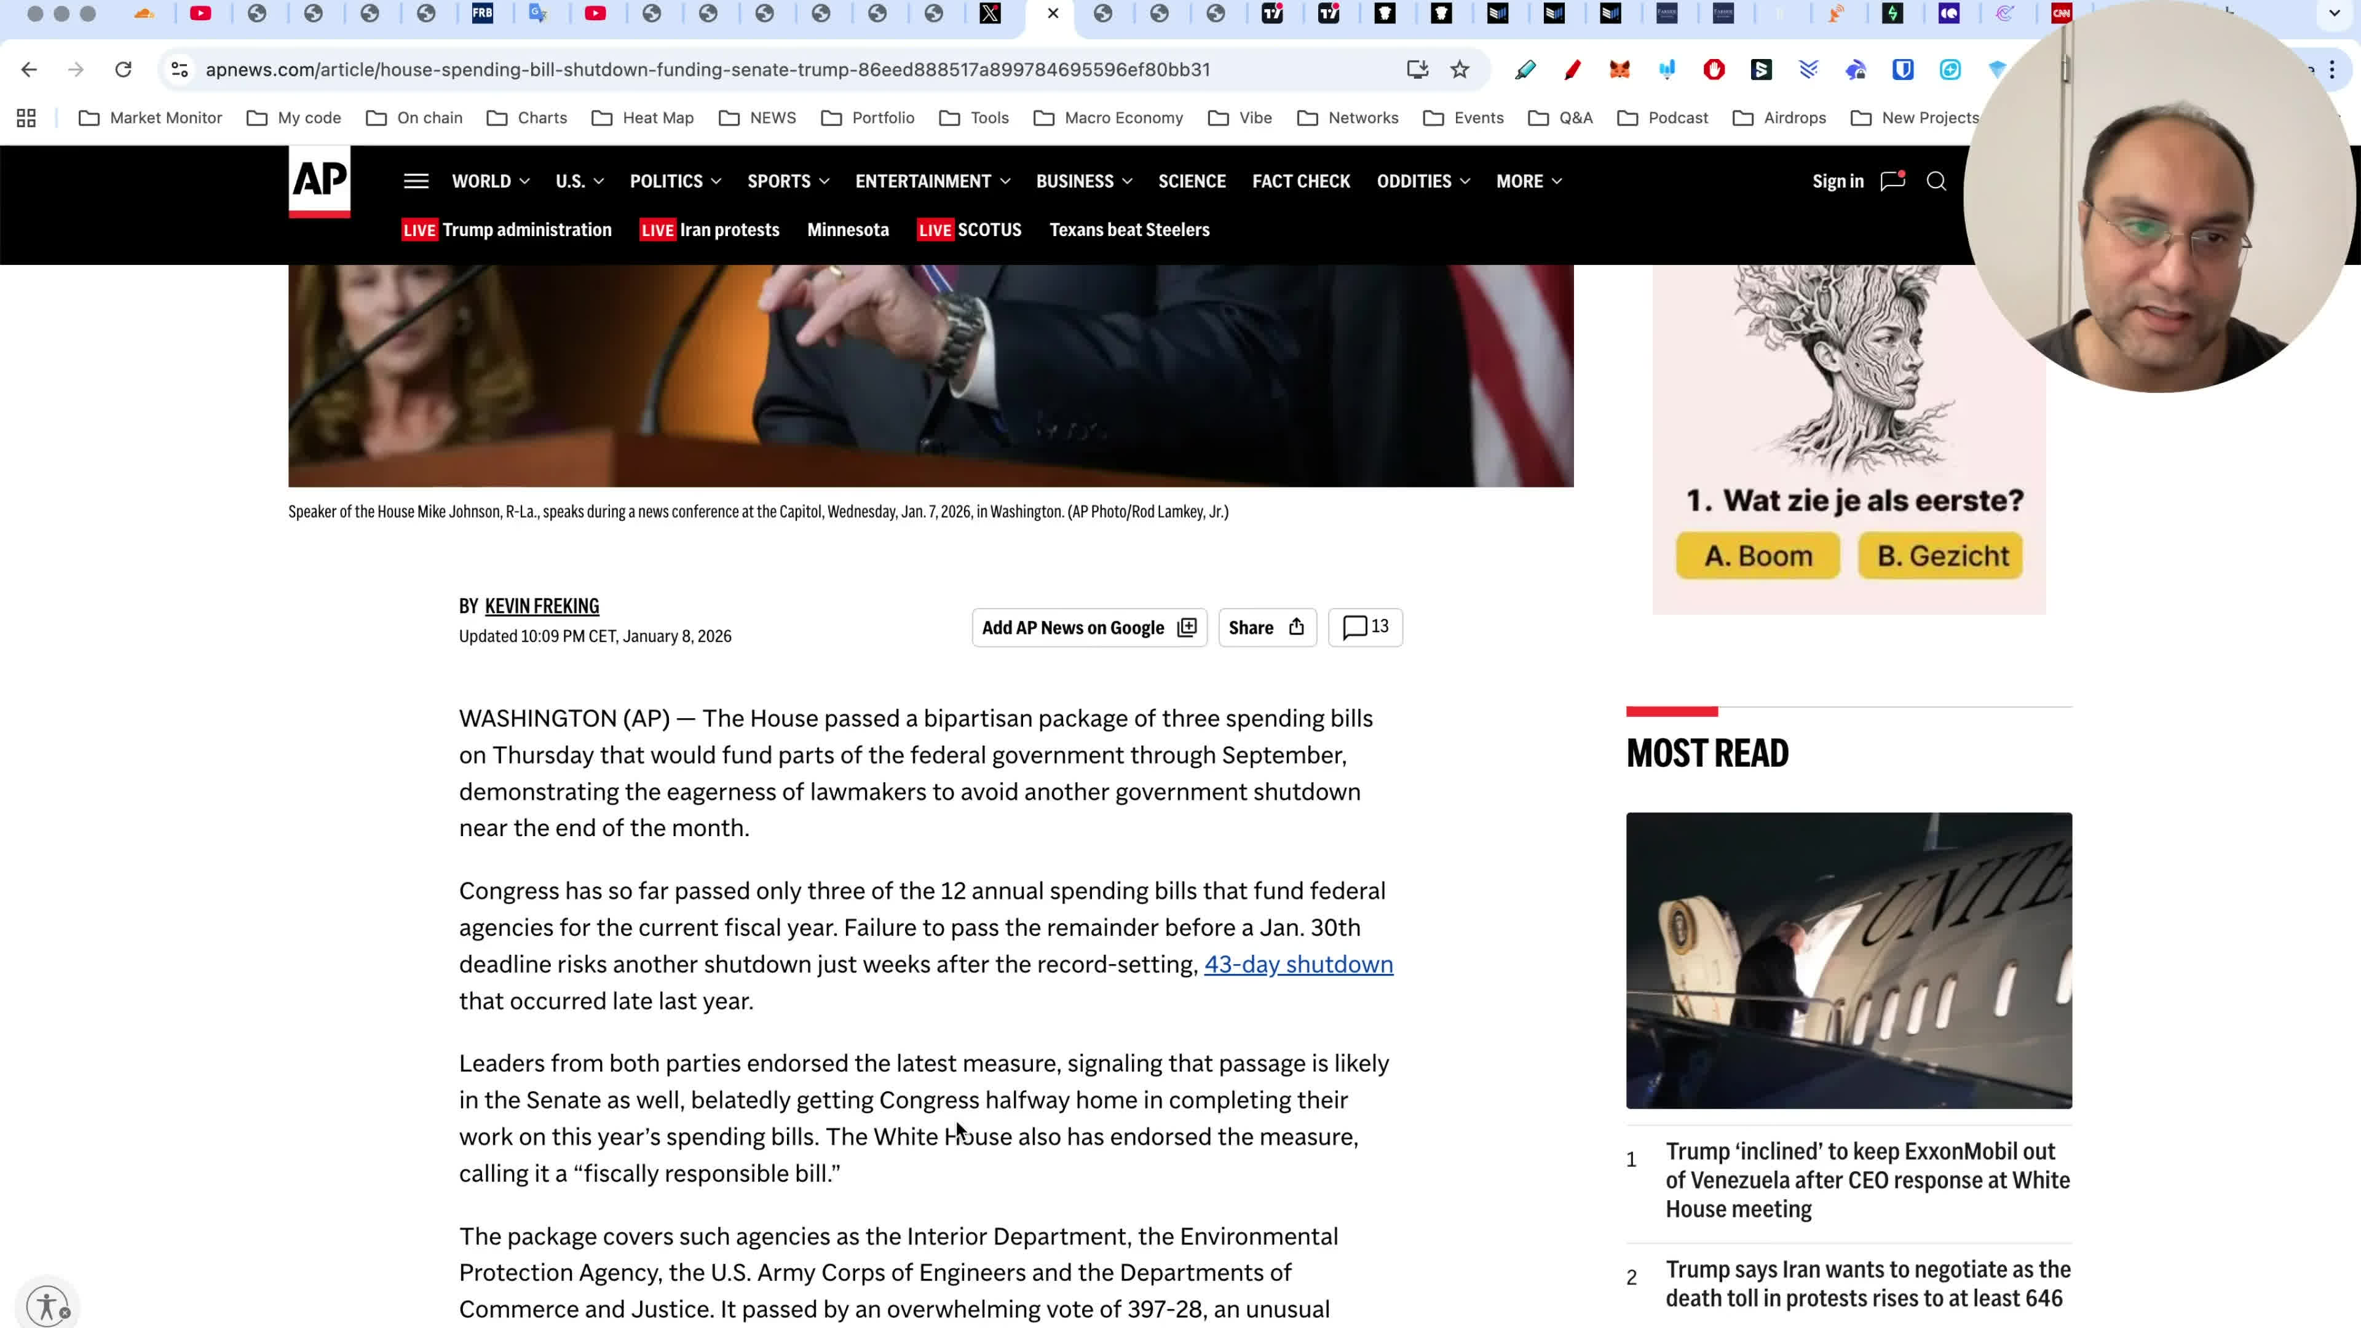Viewport: 2361px width, 1328px height.
Task: Click the install app icon in address bar
Action: point(1417,69)
